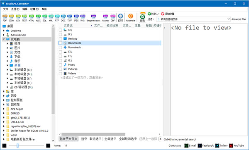Open the Twitter link in the status bar

click(x=222, y=145)
